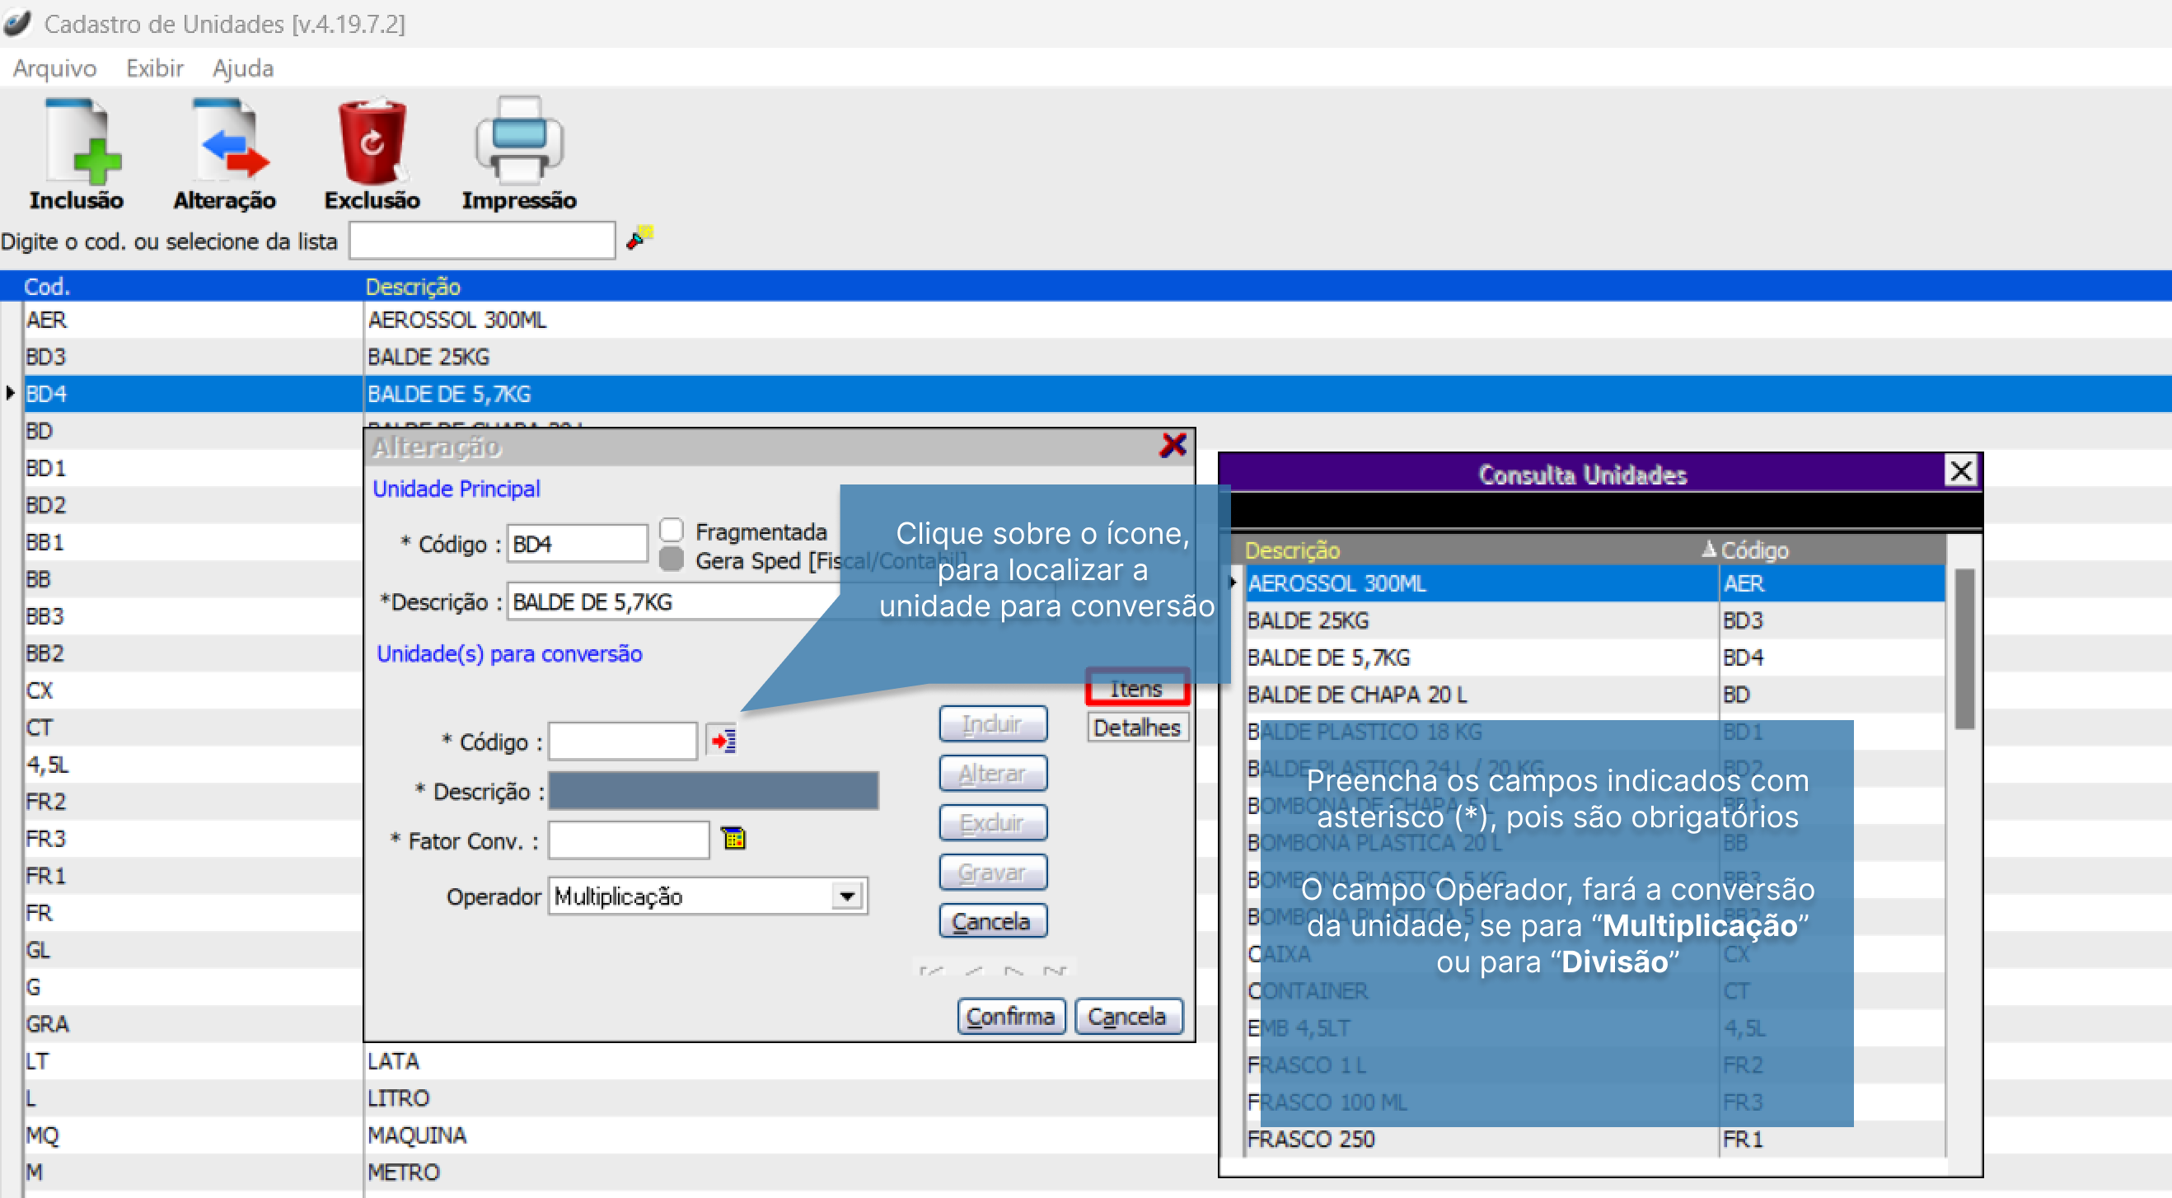Viewport: 2172px width, 1198px height.
Task: Open the Exibir menu
Action: tap(154, 68)
